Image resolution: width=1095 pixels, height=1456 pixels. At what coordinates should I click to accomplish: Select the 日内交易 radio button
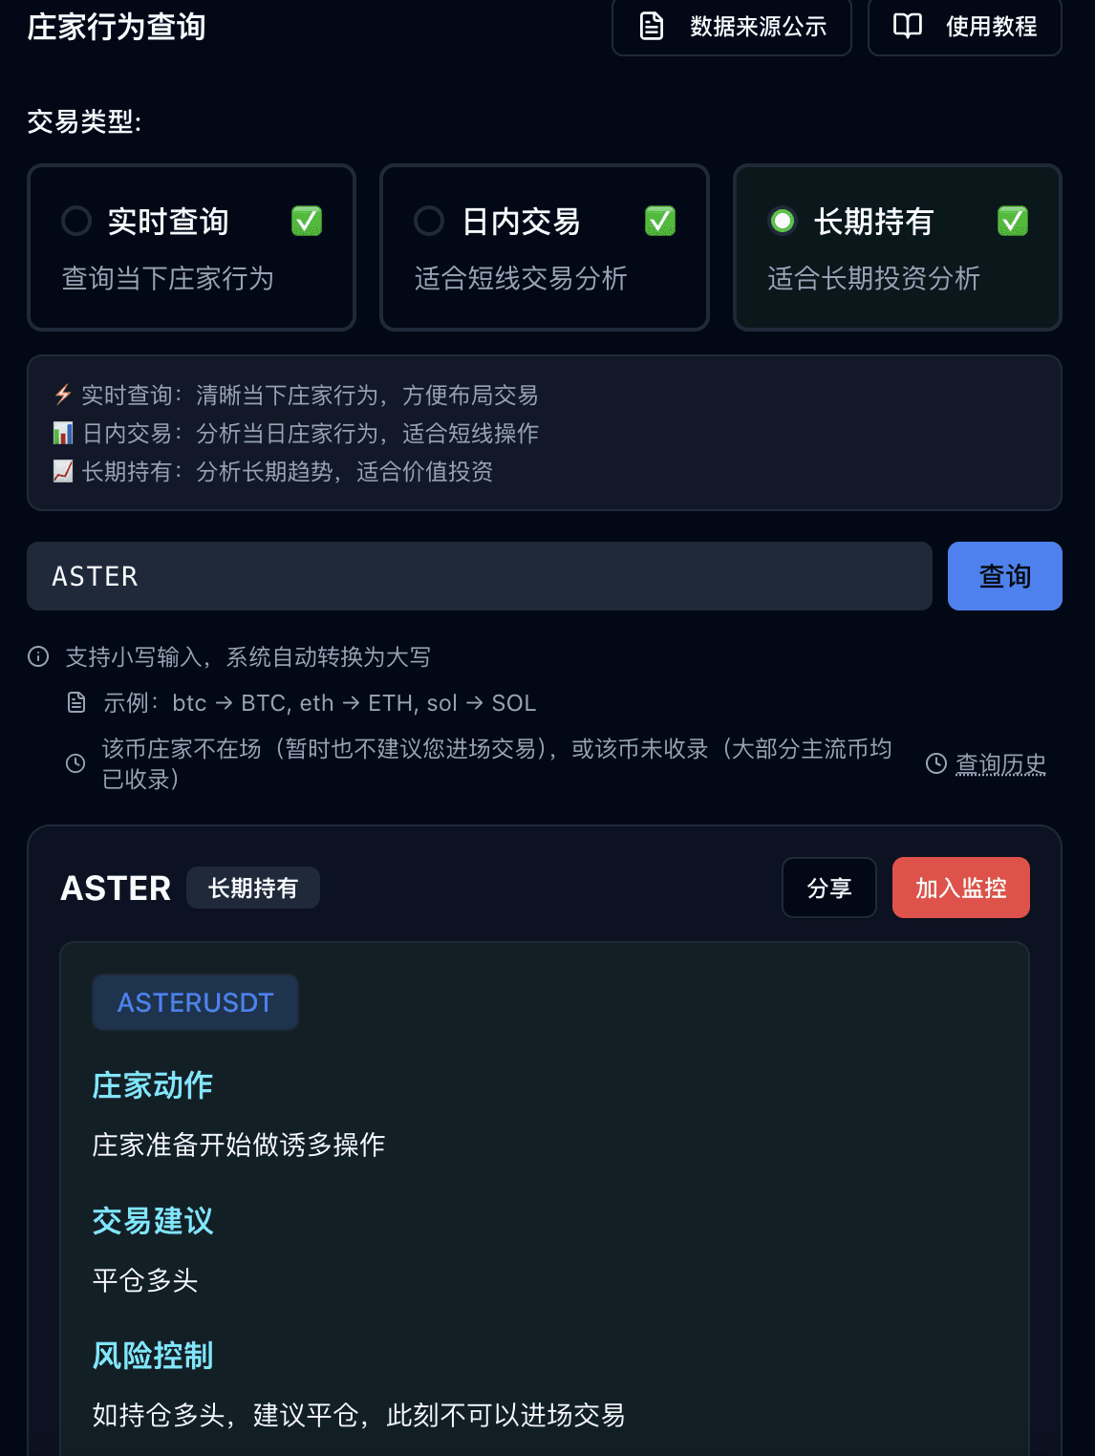429,221
